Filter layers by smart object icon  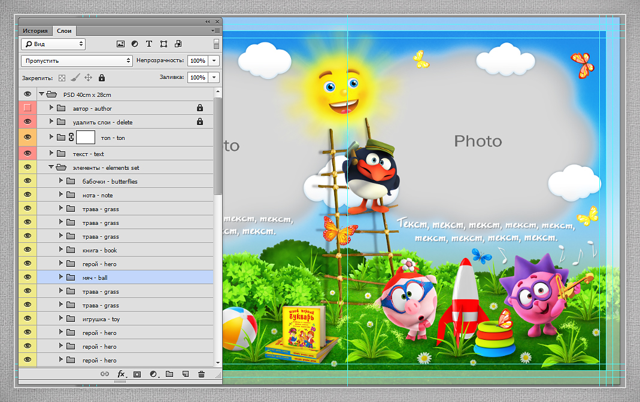pos(178,44)
